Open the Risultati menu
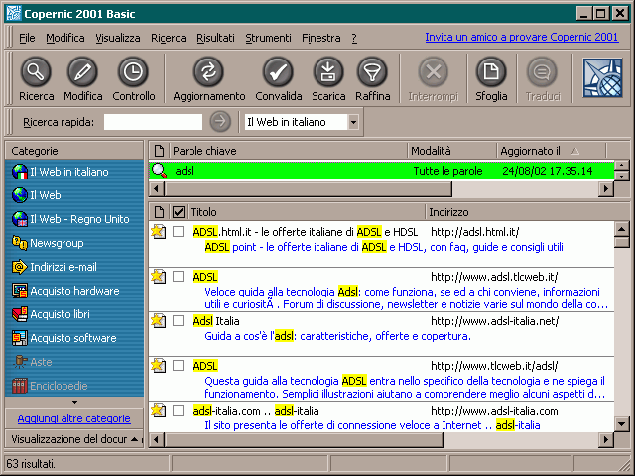Viewport: 635px width, 476px height. point(215,38)
